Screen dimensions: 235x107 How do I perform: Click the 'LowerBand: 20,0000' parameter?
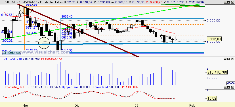point(107,87)
